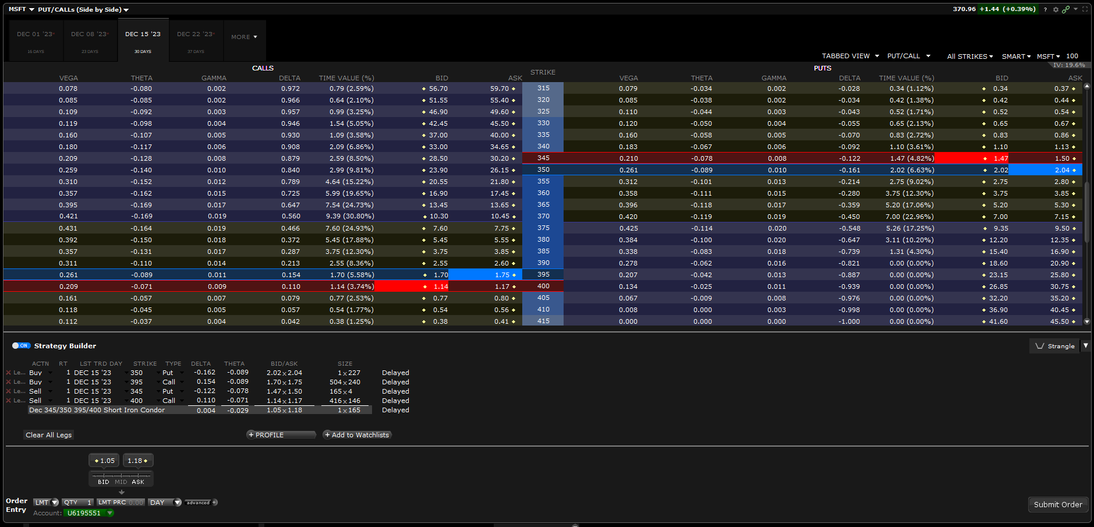Click the calls DELTA column header
1094x527 pixels.
[x=289, y=78]
